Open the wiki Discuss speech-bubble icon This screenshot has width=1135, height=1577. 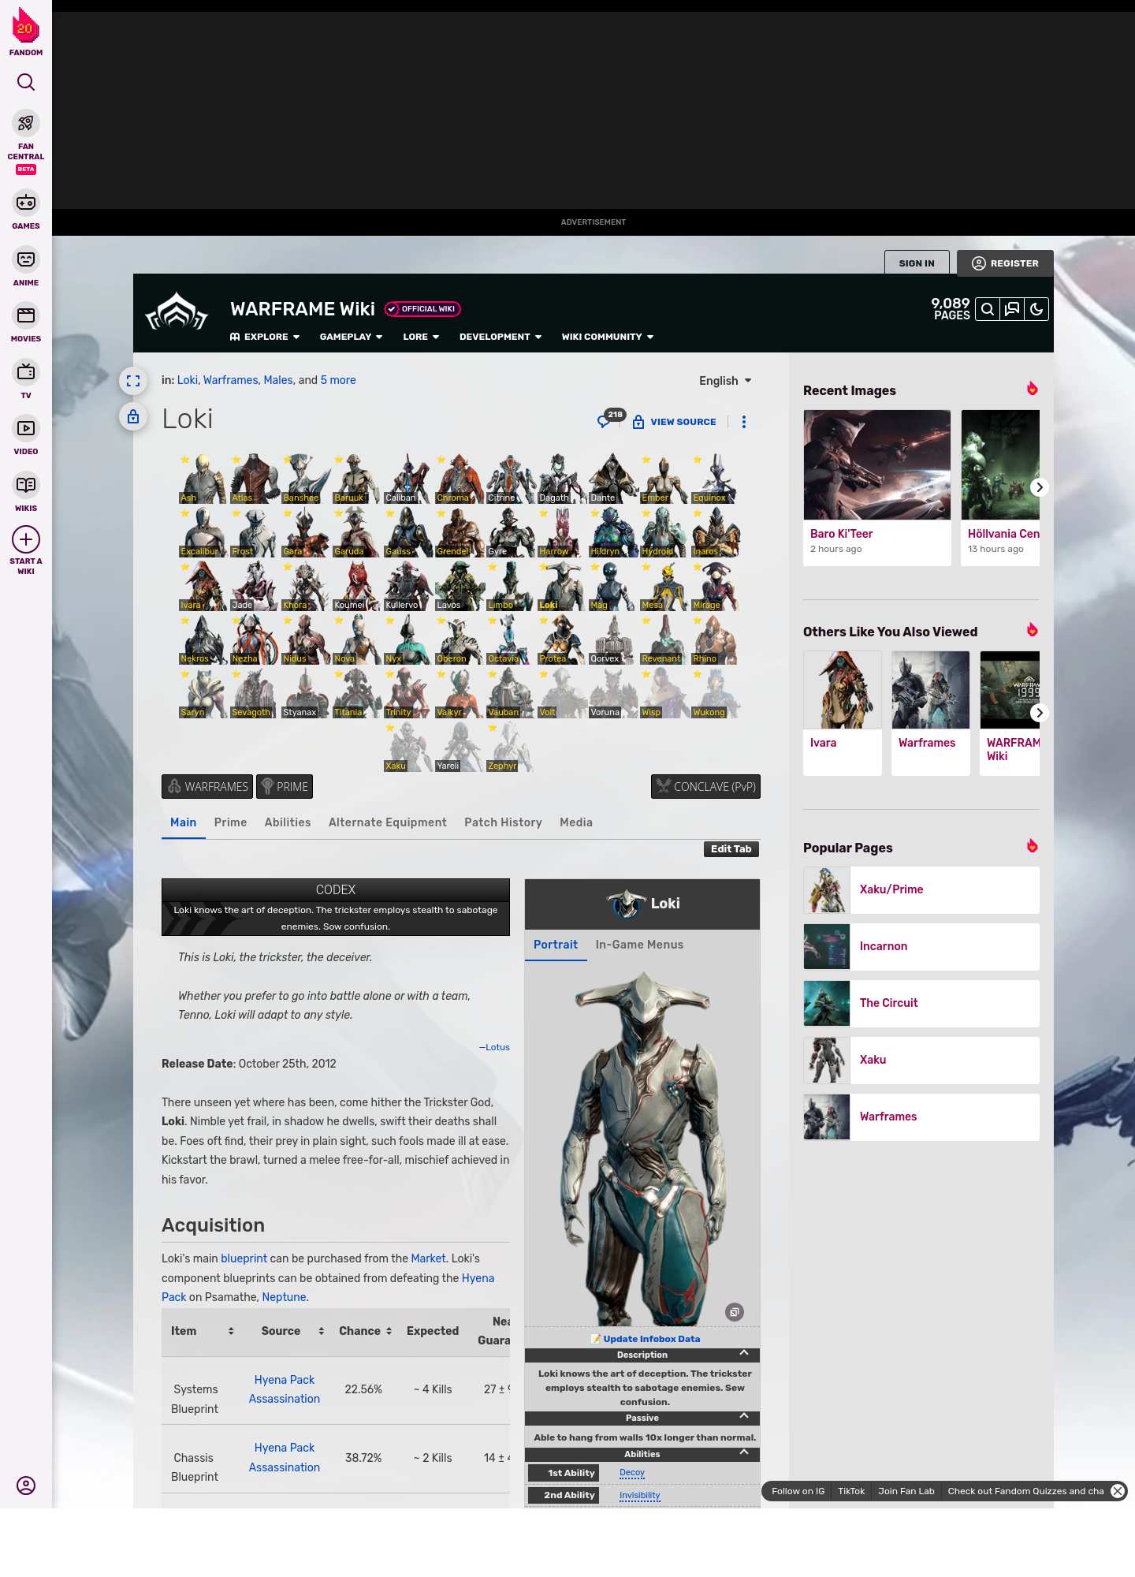click(1012, 309)
